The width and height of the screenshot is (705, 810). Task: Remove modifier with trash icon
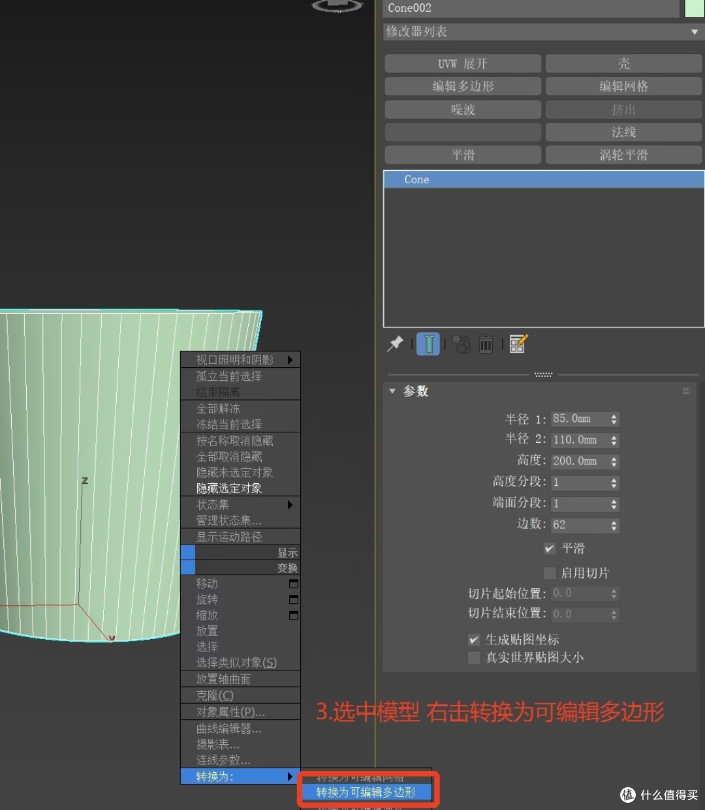[486, 344]
